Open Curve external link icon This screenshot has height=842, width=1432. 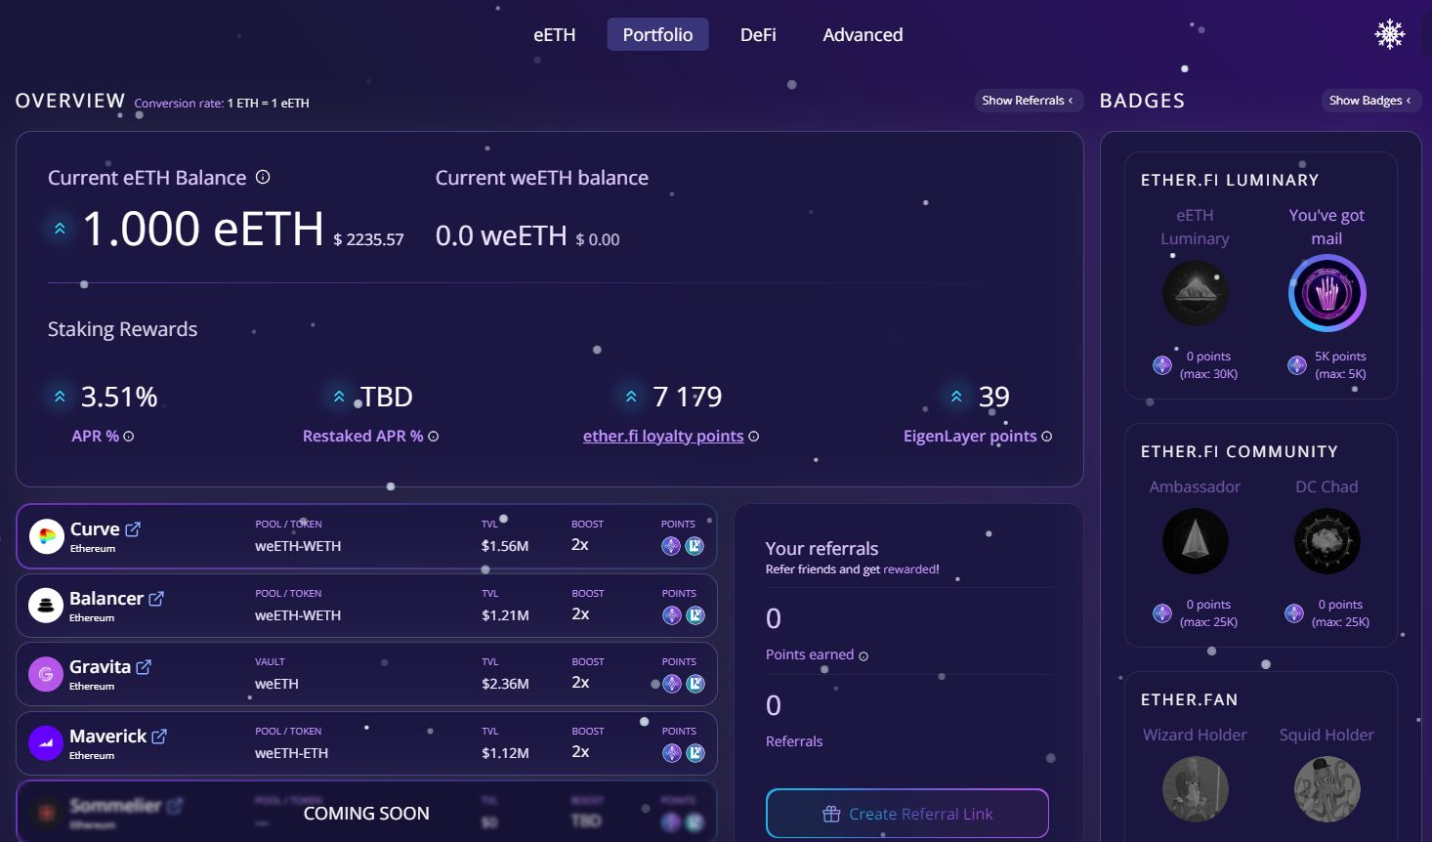point(133,529)
